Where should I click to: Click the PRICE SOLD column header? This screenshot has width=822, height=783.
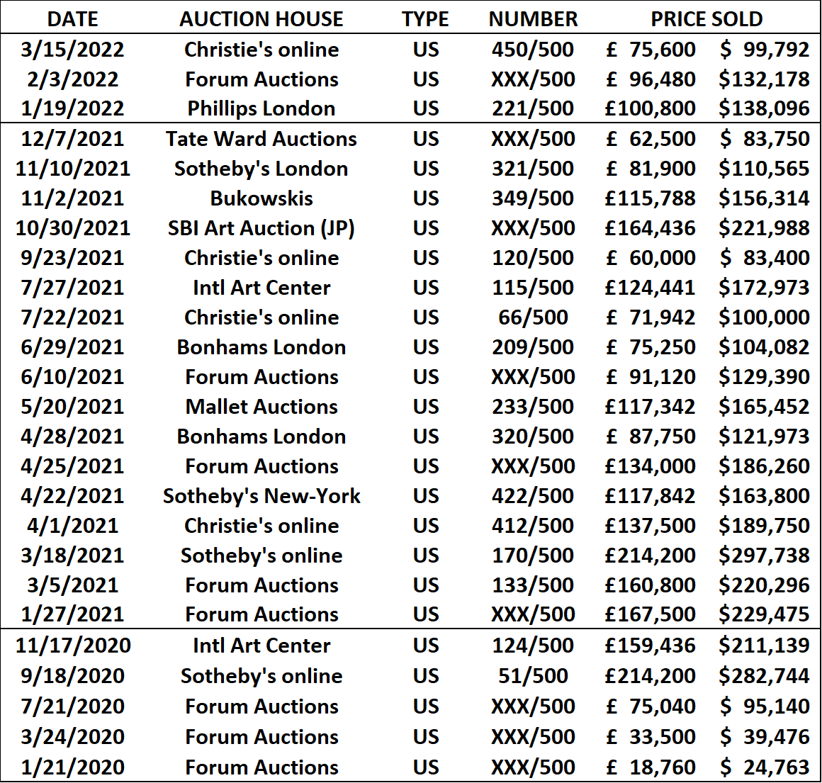706,19
